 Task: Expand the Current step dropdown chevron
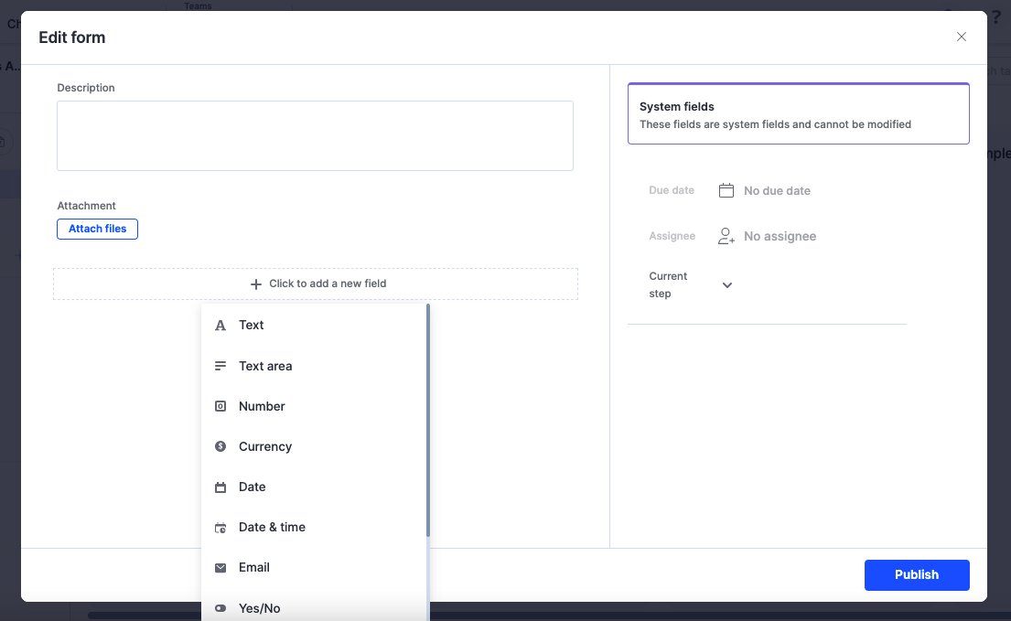click(727, 285)
